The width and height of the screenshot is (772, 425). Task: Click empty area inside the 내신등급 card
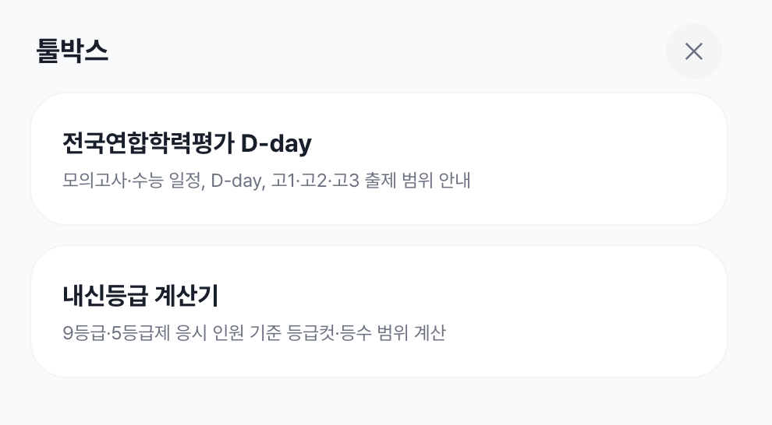pos(591,311)
